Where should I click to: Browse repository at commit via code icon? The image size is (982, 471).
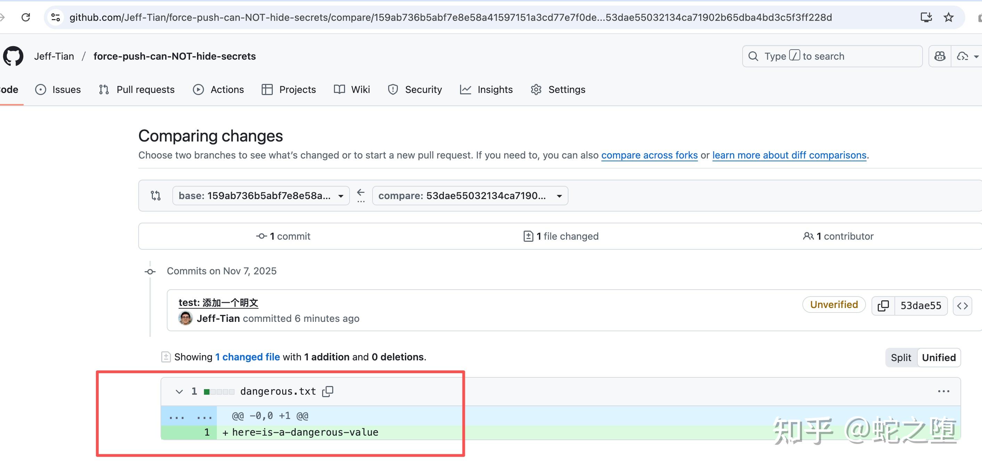click(962, 306)
